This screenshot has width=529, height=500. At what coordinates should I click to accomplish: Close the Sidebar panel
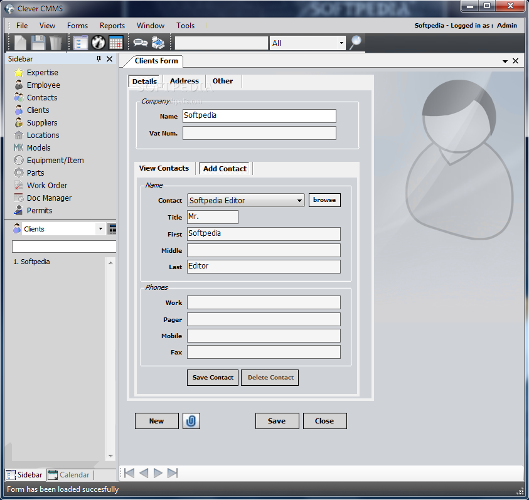(x=109, y=59)
